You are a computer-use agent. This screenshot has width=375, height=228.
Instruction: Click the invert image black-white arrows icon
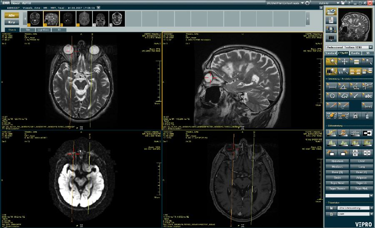pos(367,133)
